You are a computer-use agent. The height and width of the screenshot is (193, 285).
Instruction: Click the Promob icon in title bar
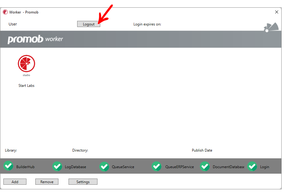click(5, 12)
